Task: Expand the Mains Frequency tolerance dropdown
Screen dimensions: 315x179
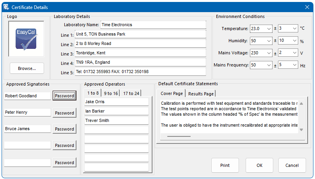Action: pos(294,65)
